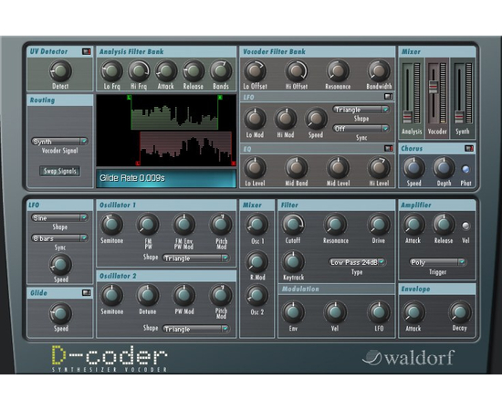Open Amplifier Trigger dropdown showing Poly

pyautogui.click(x=437, y=262)
